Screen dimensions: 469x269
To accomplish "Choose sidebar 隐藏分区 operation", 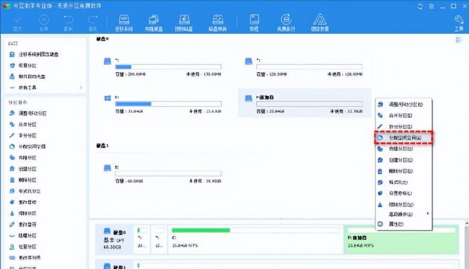I will click(23, 236).
